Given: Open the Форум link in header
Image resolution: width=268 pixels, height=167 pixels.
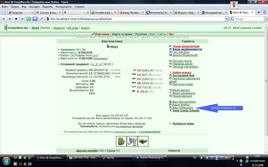Looking at the screenshot, I should point(85,28).
